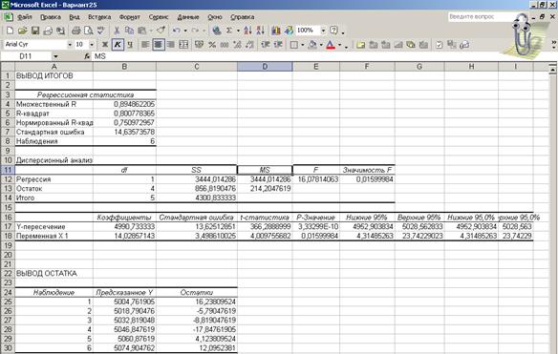Toggle italic K formatting button
558x354 pixels.
coord(118,45)
